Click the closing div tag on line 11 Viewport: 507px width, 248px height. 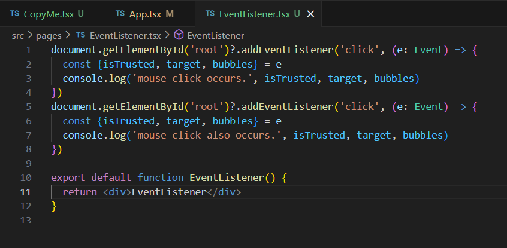pyautogui.click(x=224, y=192)
